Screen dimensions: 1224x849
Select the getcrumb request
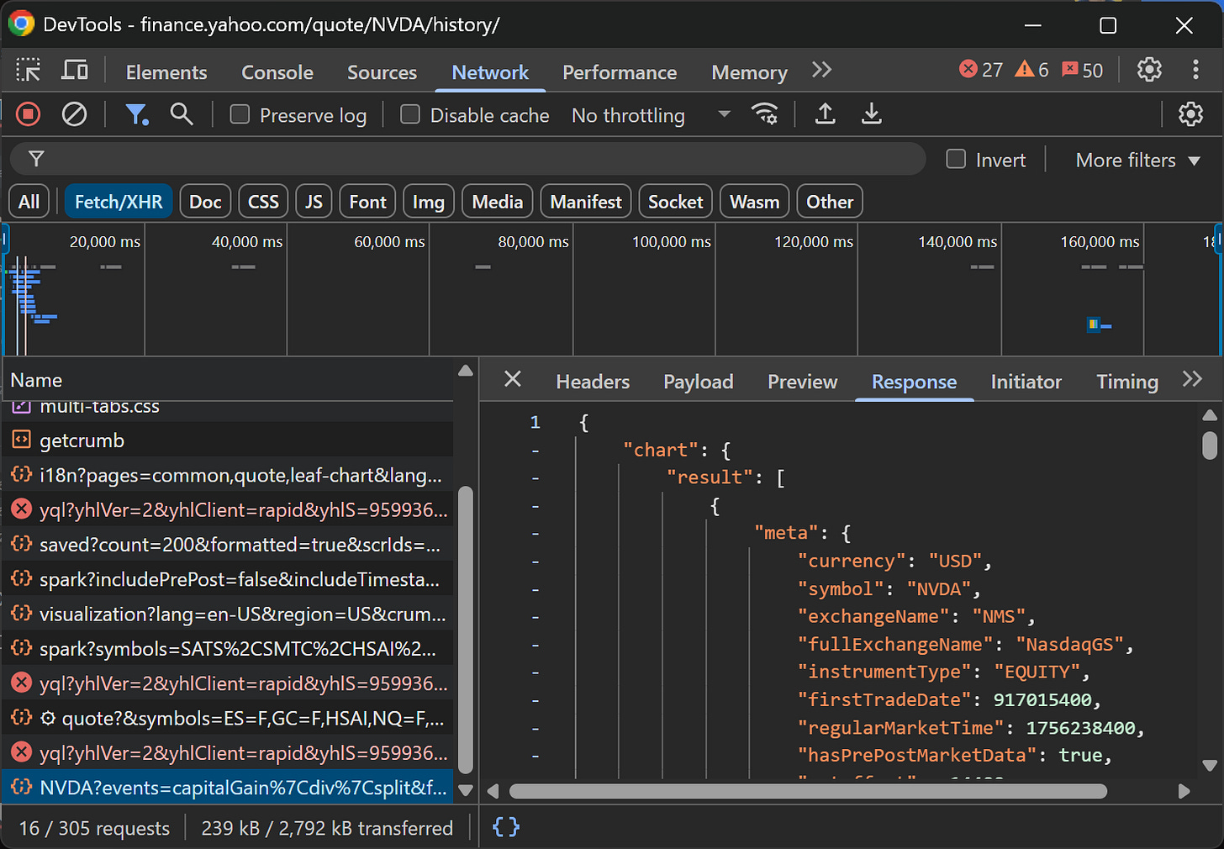tap(82, 440)
